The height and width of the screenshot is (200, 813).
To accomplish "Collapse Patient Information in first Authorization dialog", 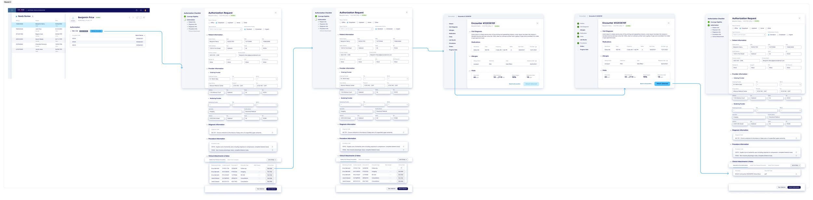I will coord(207,35).
